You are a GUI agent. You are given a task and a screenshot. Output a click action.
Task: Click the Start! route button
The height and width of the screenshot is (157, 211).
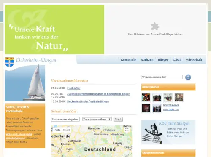coord(118,119)
